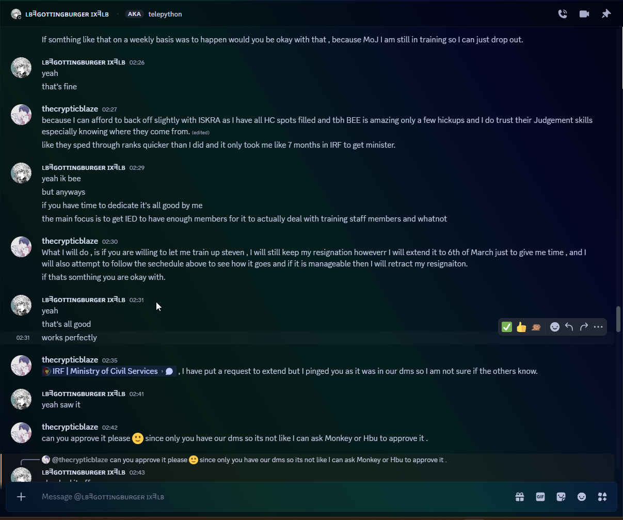This screenshot has height=520, width=623.
Task: Reply to the "works perfectly" message
Action: click(x=569, y=327)
